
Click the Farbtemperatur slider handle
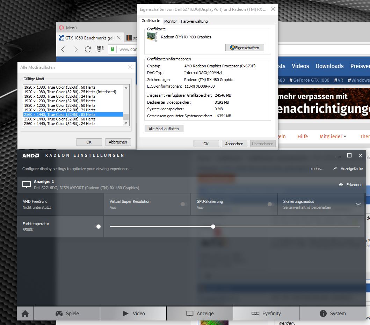coord(213,227)
